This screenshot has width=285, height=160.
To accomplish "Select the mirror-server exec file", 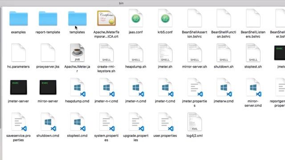I will [48, 87].
